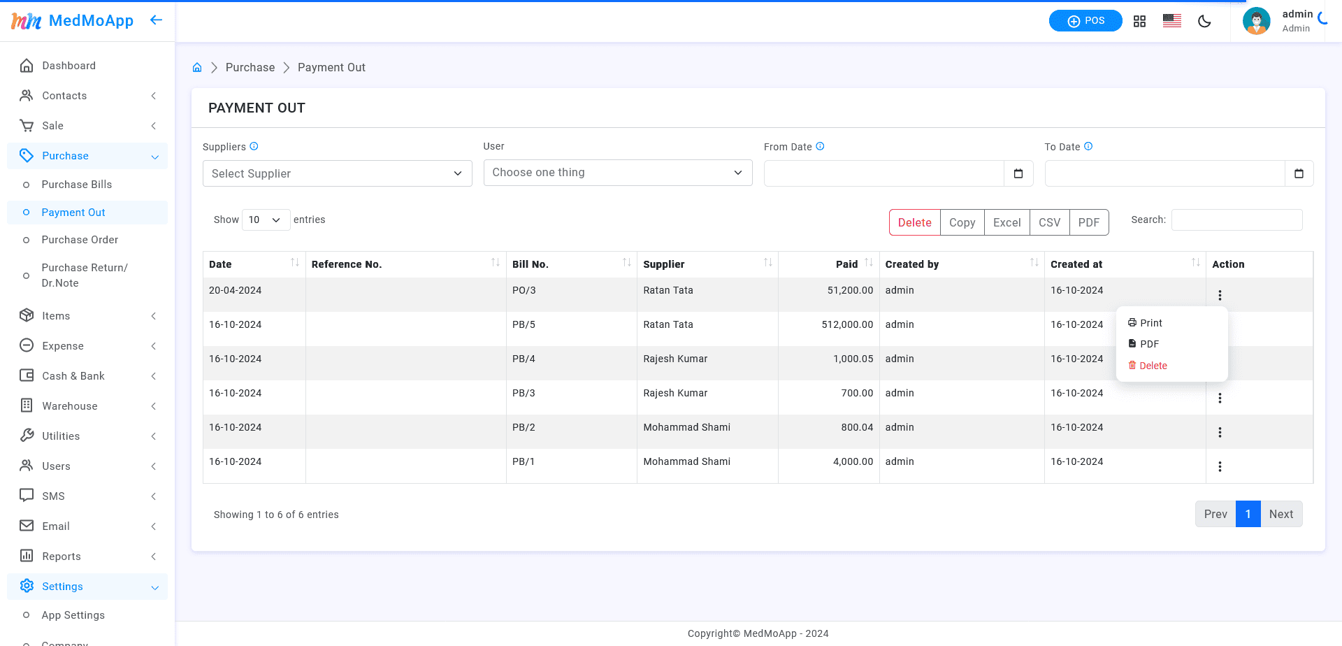Click into the Search field
This screenshot has height=646, width=1342.
(1236, 220)
